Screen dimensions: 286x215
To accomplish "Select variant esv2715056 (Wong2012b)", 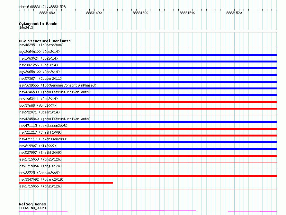I will tap(40, 186).
